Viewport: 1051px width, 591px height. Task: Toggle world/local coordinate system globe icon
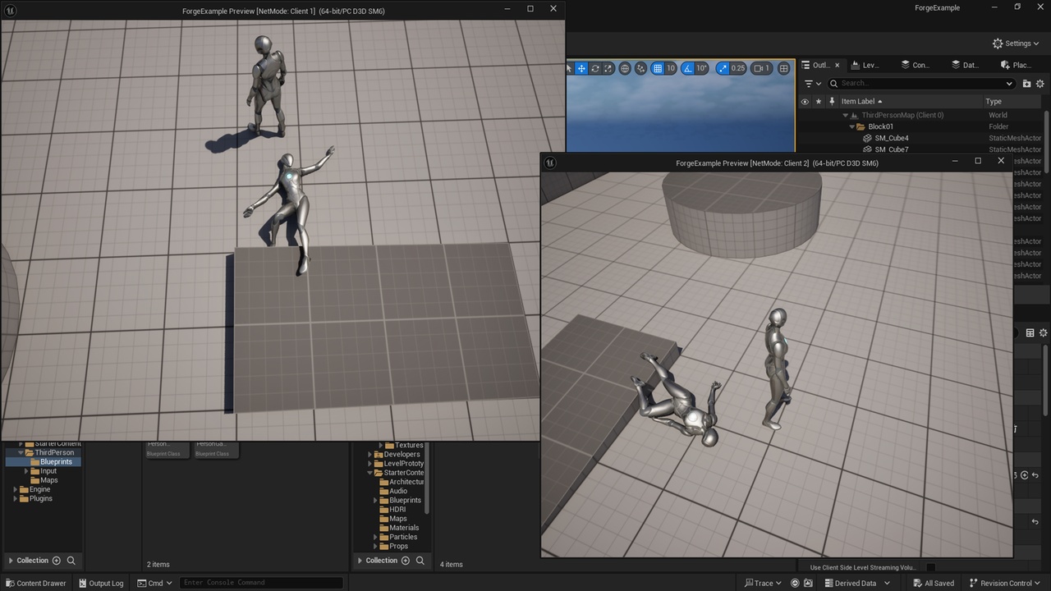(x=625, y=68)
